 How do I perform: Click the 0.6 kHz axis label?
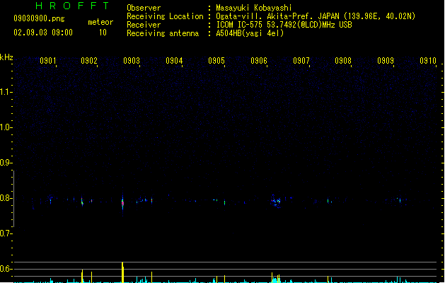pyautogui.click(x=6, y=269)
